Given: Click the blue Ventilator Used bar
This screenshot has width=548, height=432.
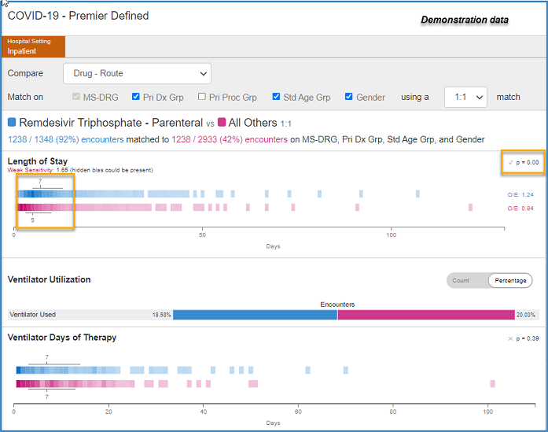Looking at the screenshot, I should (x=255, y=315).
